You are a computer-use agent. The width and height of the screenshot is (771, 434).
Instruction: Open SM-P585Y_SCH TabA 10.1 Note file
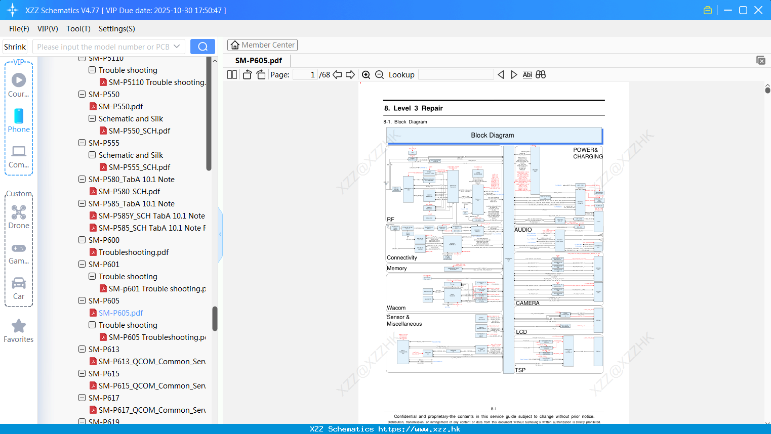coord(147,215)
